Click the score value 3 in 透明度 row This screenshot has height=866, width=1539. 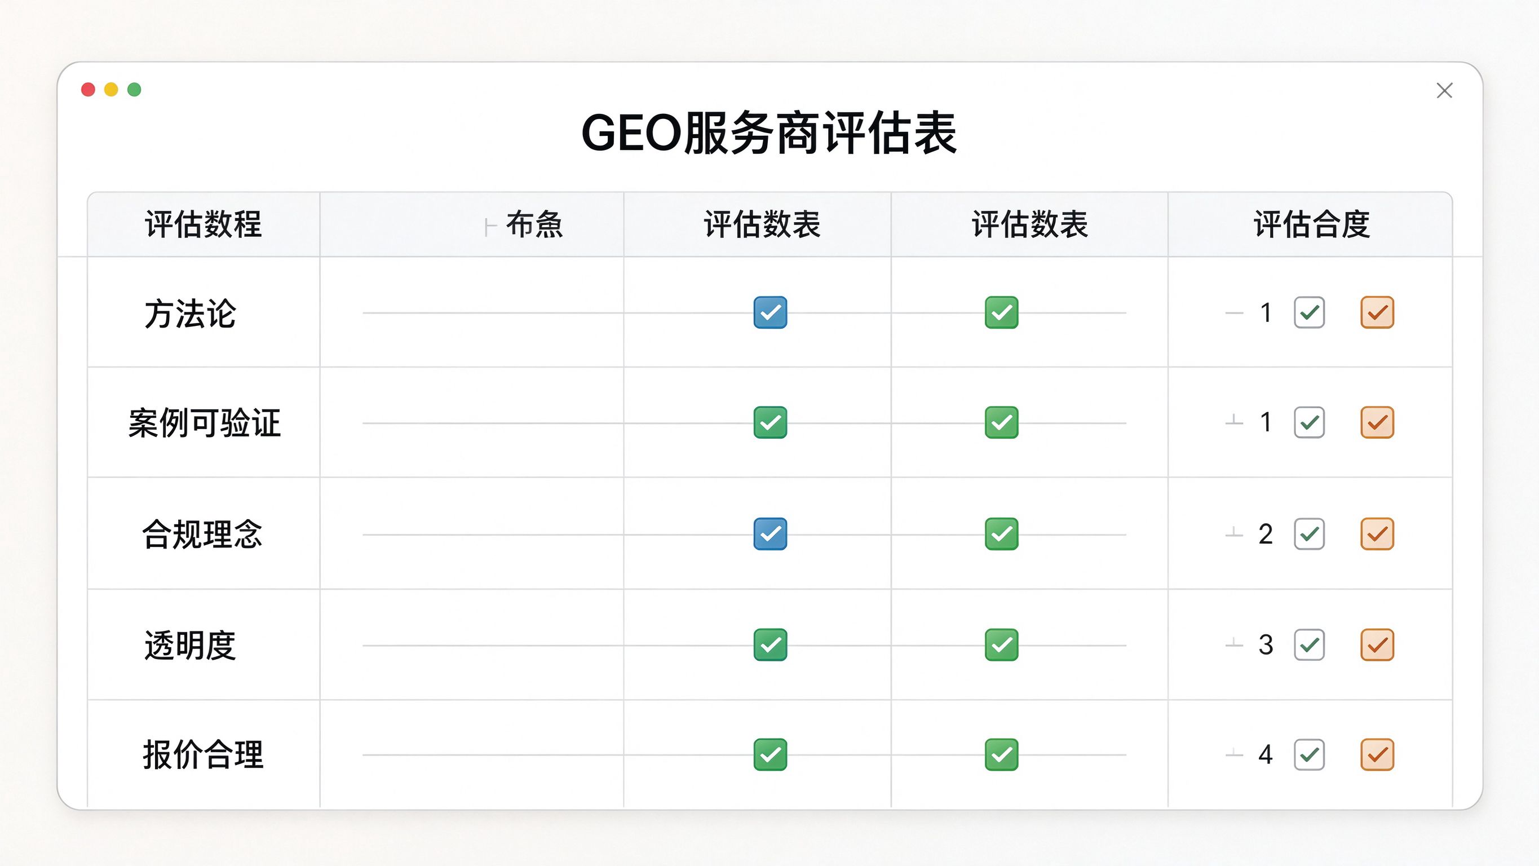click(x=1266, y=645)
